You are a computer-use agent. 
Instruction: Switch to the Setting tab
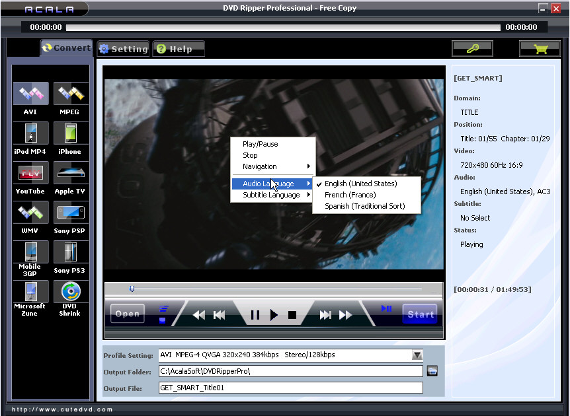(x=124, y=49)
